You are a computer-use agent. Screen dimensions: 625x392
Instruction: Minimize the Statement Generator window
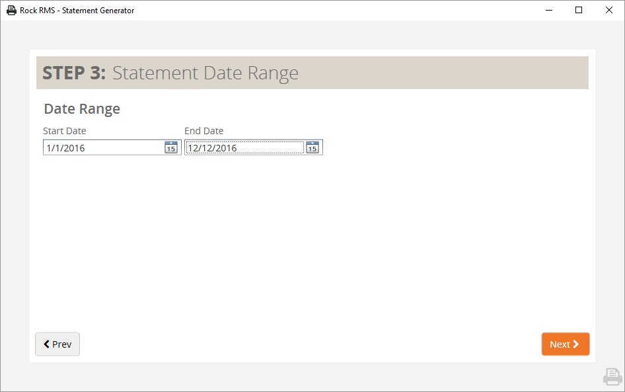tap(549, 10)
